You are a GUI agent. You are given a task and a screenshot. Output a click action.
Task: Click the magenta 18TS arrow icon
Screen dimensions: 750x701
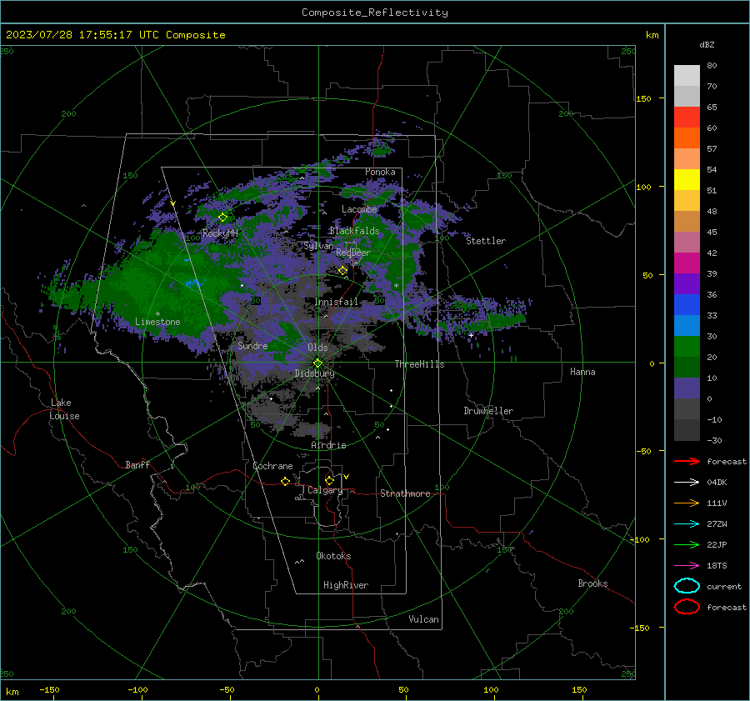687,566
